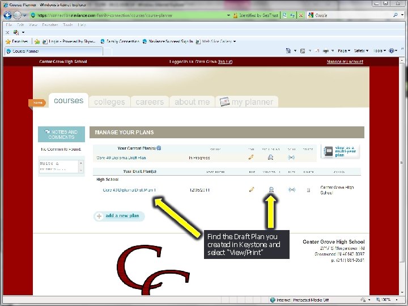Click the Favorites star button
Screen dimensions: 408x306
[16, 41]
